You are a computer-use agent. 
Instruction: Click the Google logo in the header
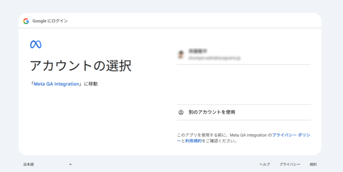[26, 21]
